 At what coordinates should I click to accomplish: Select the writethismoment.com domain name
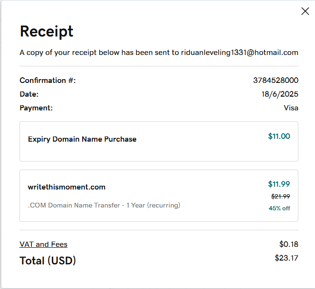point(67,187)
